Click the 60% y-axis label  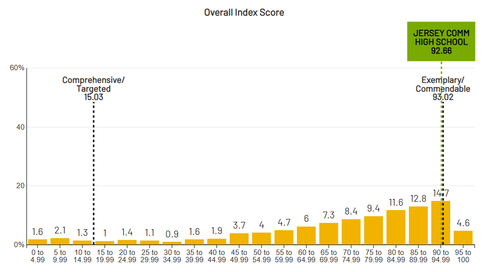17,68
